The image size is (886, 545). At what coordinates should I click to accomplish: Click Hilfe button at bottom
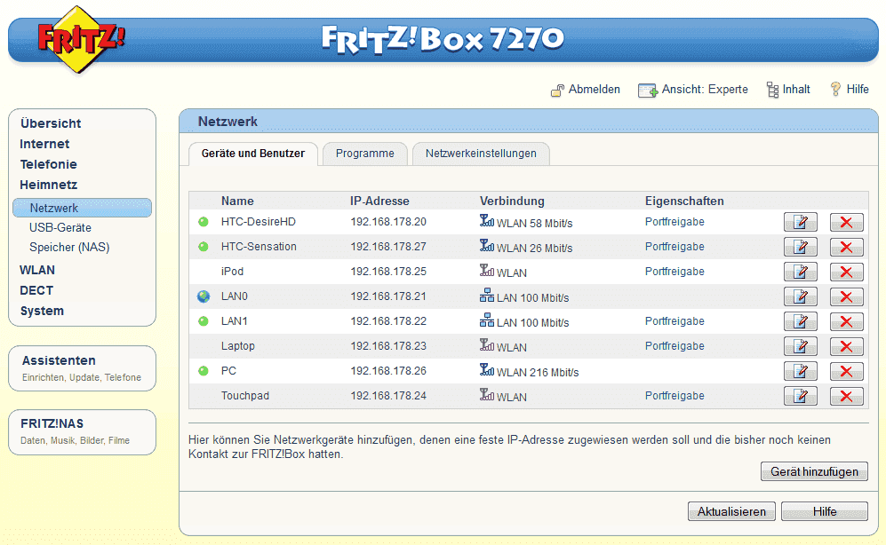pos(825,511)
